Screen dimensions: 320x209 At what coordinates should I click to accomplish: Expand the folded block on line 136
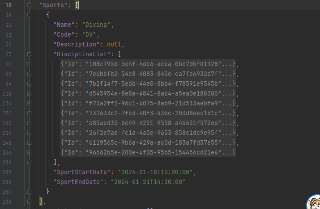coord(29,103)
